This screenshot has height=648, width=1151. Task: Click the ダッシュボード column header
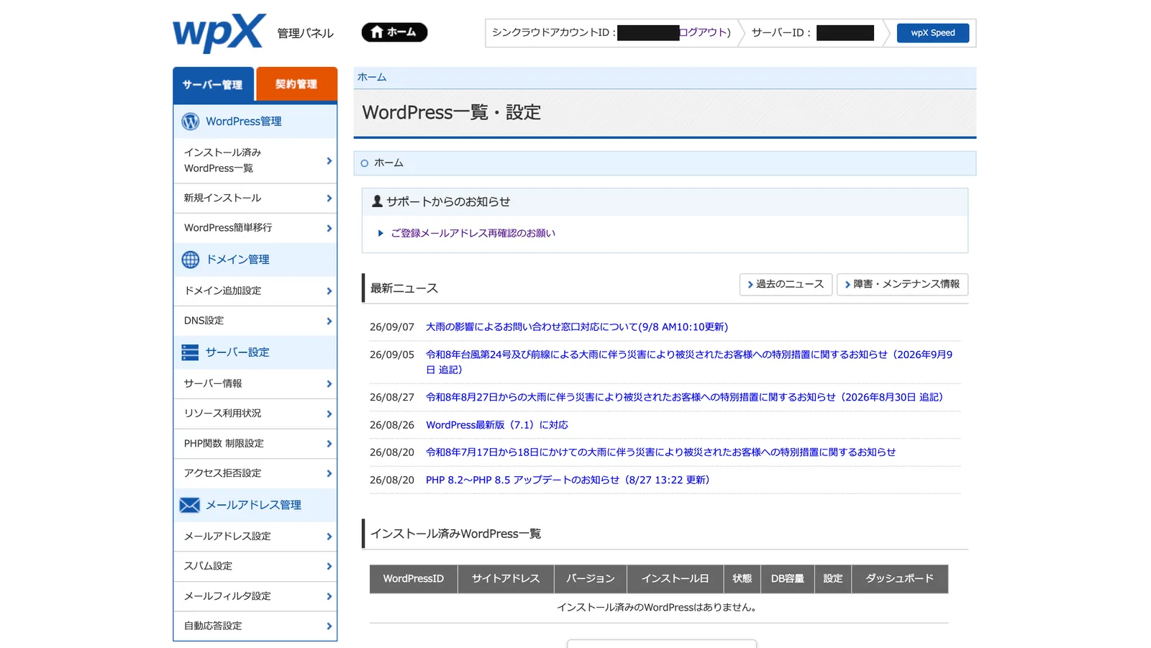click(x=900, y=579)
